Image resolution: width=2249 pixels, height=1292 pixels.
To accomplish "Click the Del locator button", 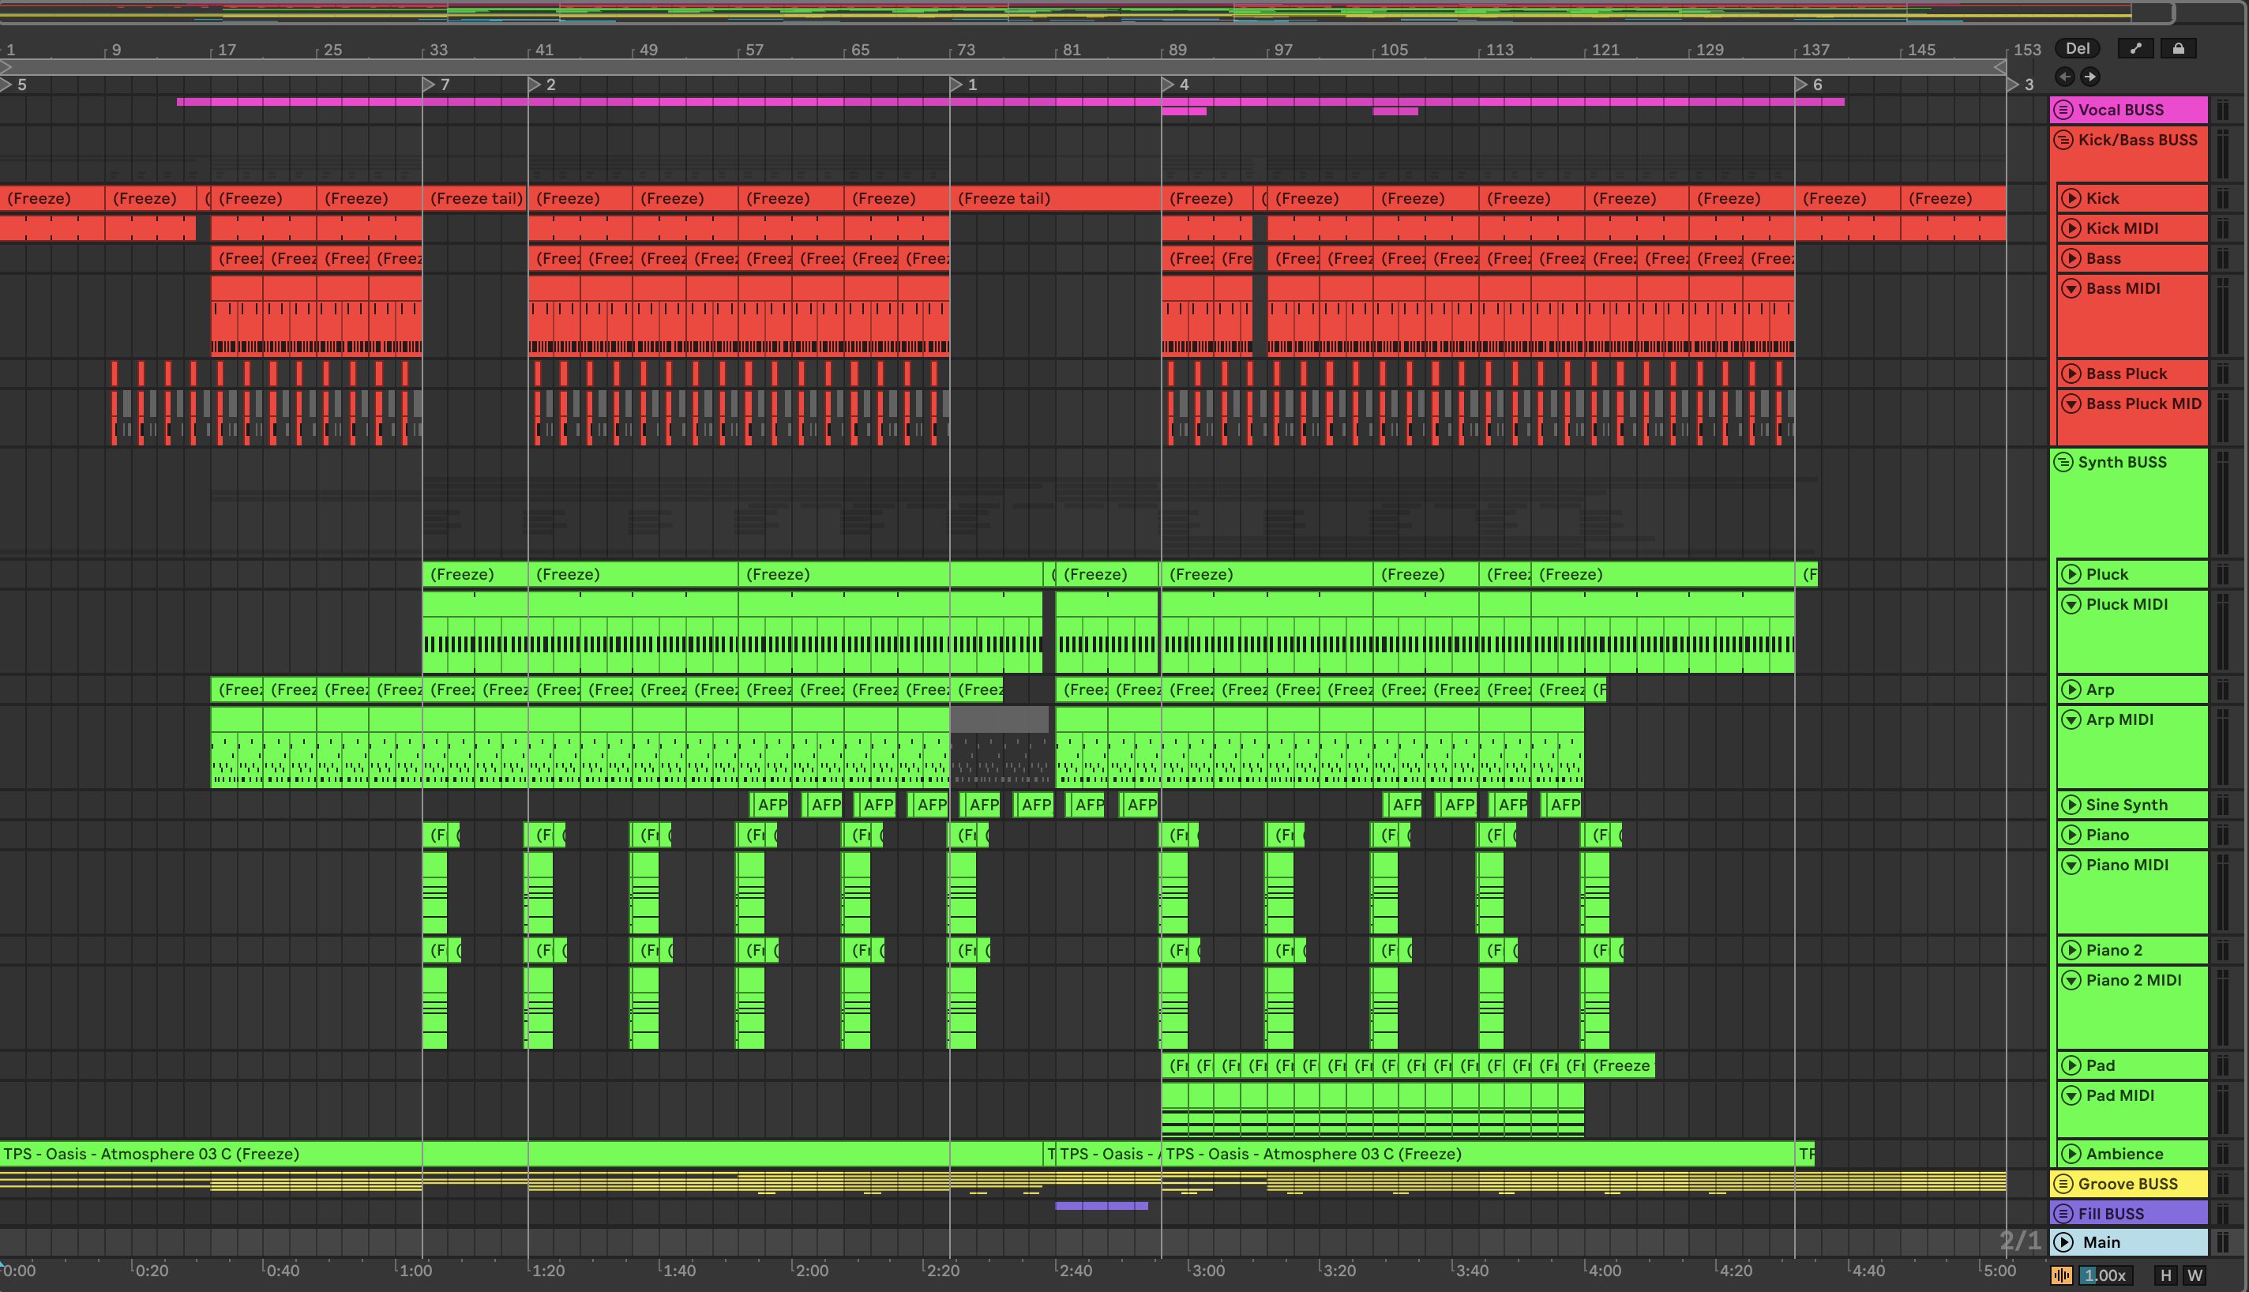I will tap(2077, 49).
